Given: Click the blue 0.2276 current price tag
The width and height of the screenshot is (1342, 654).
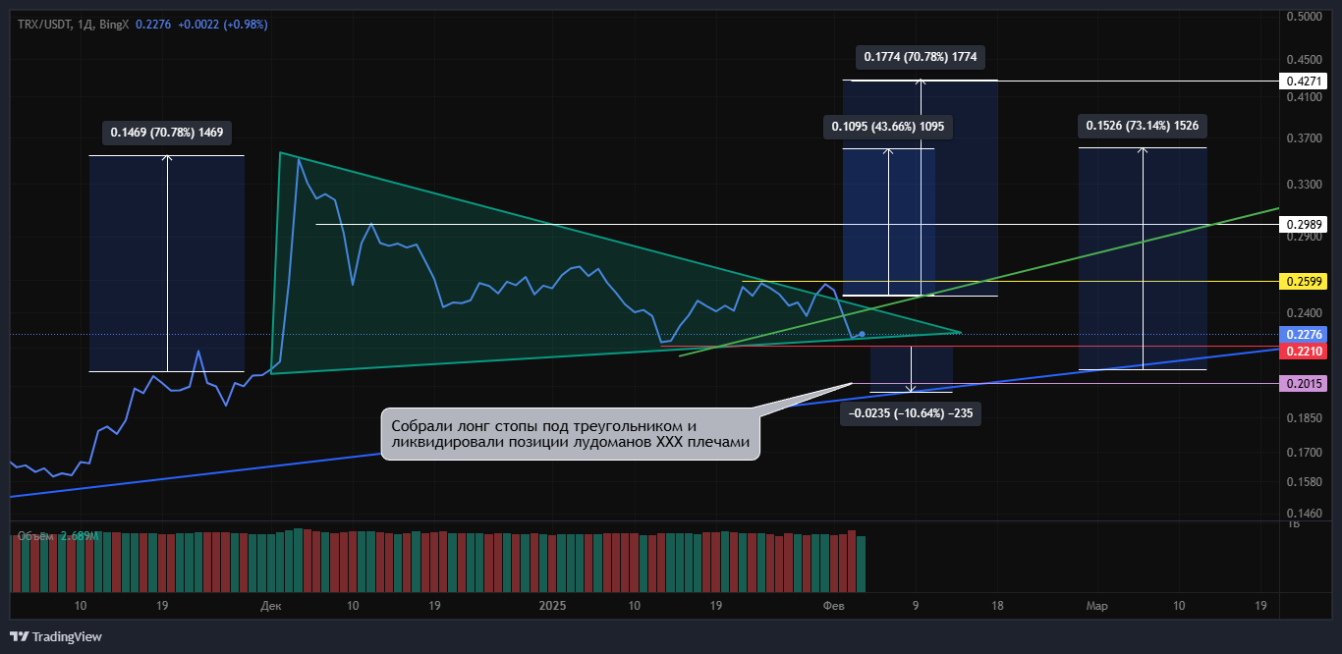Looking at the screenshot, I should tap(1305, 335).
